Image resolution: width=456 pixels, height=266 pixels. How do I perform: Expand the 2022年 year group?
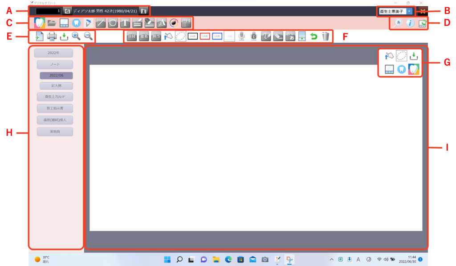pos(53,53)
